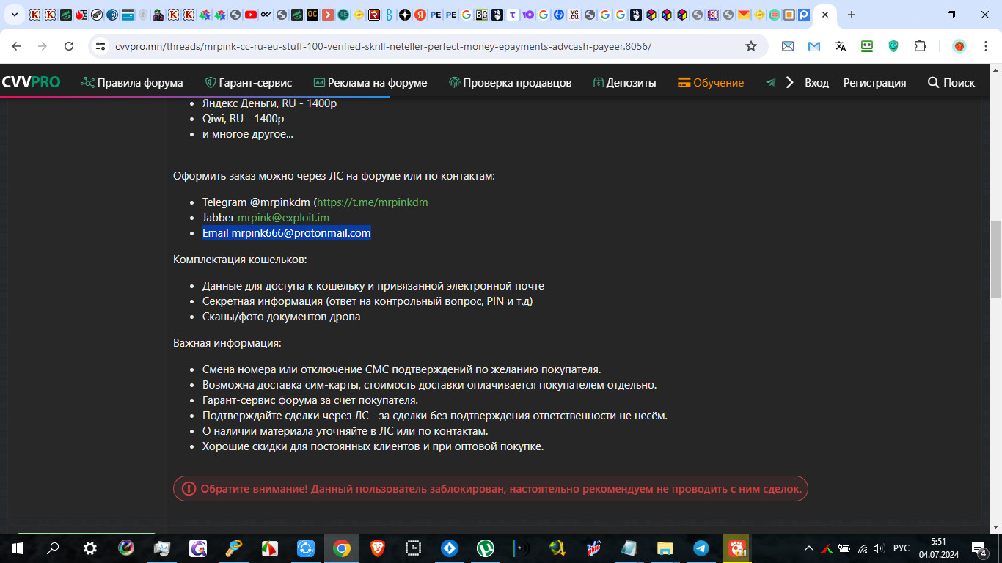
Task: Open Реклама на форуме menu item
Action: point(370,83)
